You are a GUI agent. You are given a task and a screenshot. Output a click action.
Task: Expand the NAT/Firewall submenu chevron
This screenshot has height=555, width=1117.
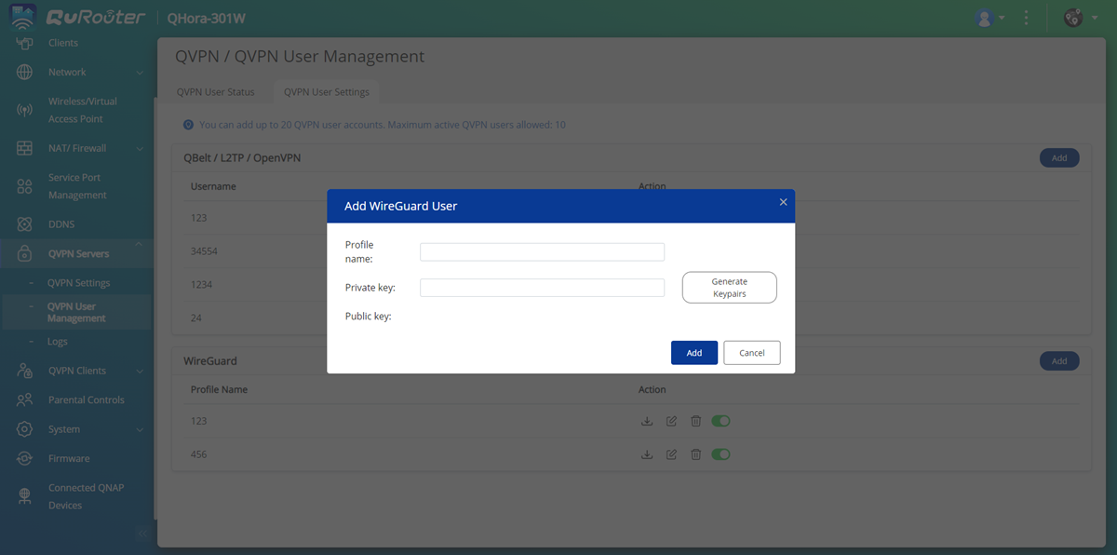point(140,149)
